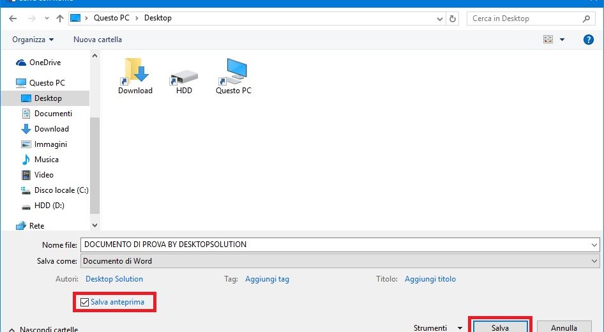The height and width of the screenshot is (332, 604).
Task: Change view layout icon in toolbar
Action: click(x=548, y=40)
